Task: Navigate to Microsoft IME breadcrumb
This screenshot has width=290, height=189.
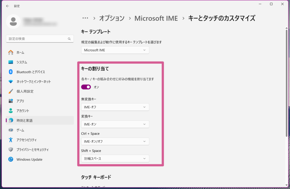Action: click(x=156, y=18)
